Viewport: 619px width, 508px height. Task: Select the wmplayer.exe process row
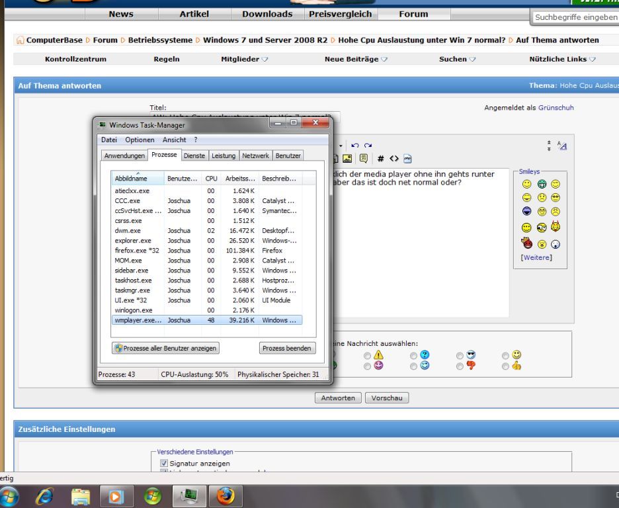(x=207, y=320)
